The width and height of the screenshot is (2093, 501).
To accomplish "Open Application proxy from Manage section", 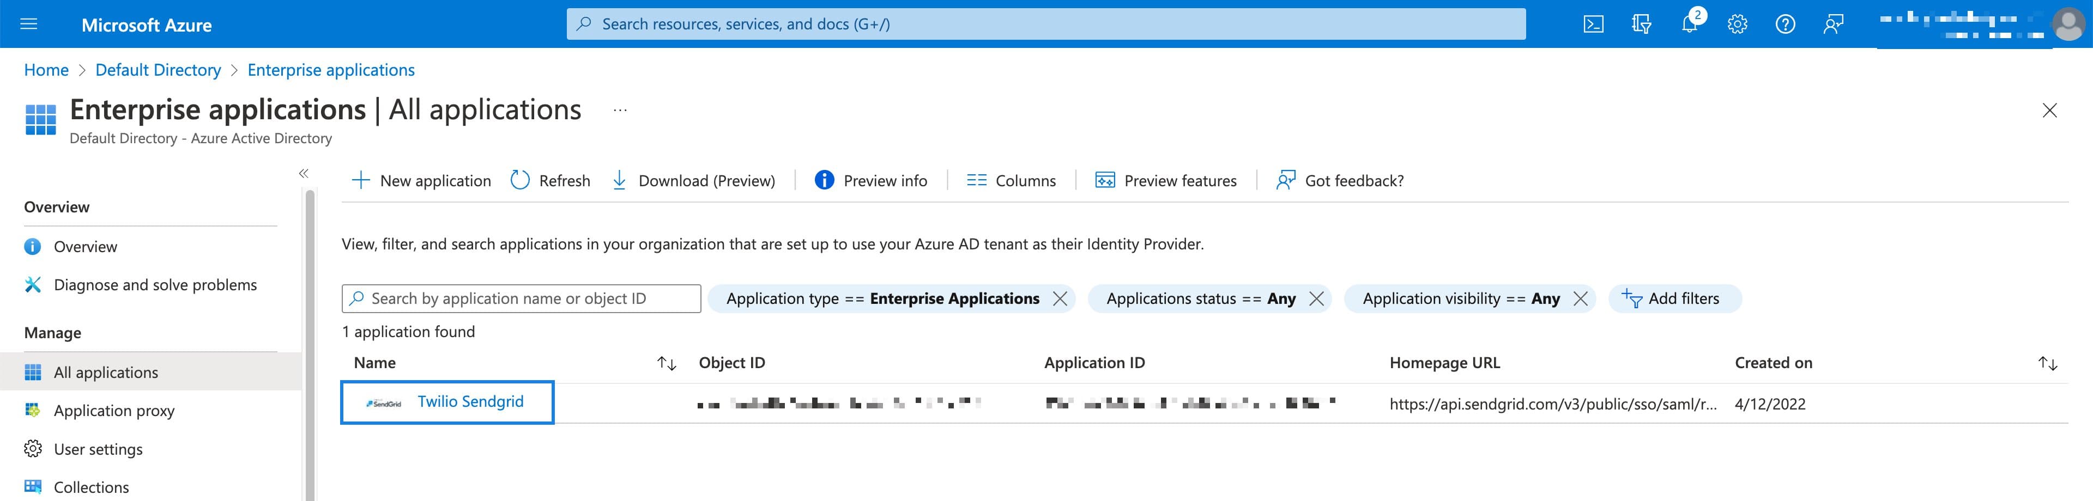I will (x=114, y=410).
